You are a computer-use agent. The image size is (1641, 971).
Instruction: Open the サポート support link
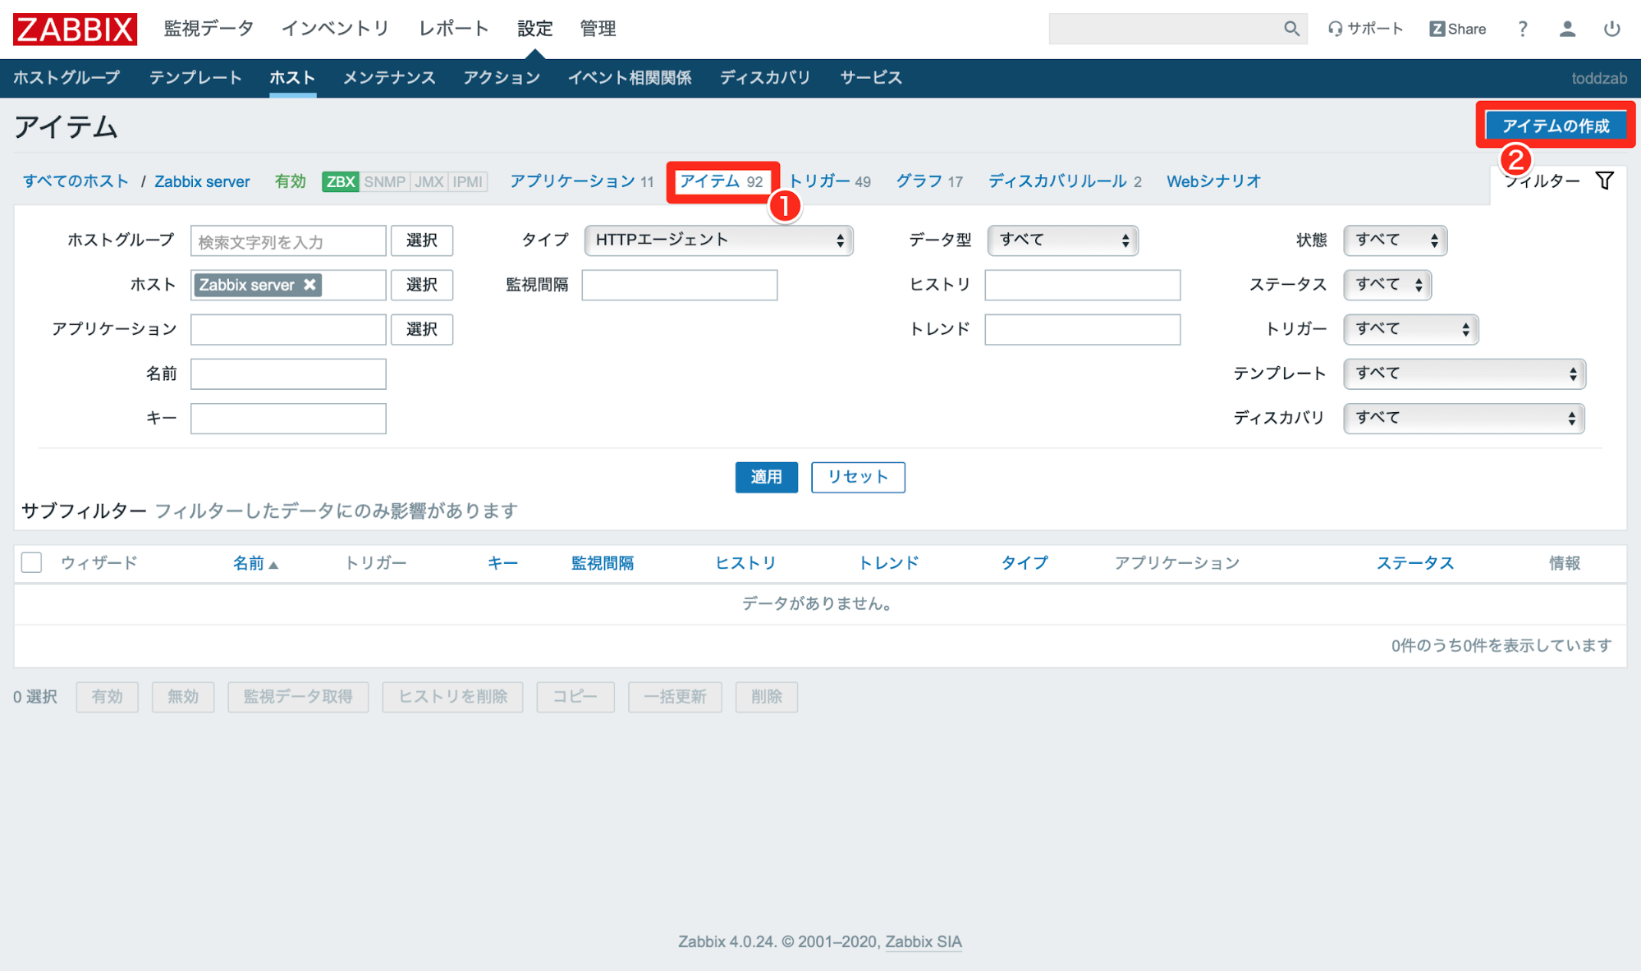1366,29
